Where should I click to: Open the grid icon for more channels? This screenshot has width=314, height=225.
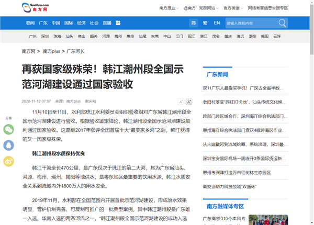tap(118, 23)
